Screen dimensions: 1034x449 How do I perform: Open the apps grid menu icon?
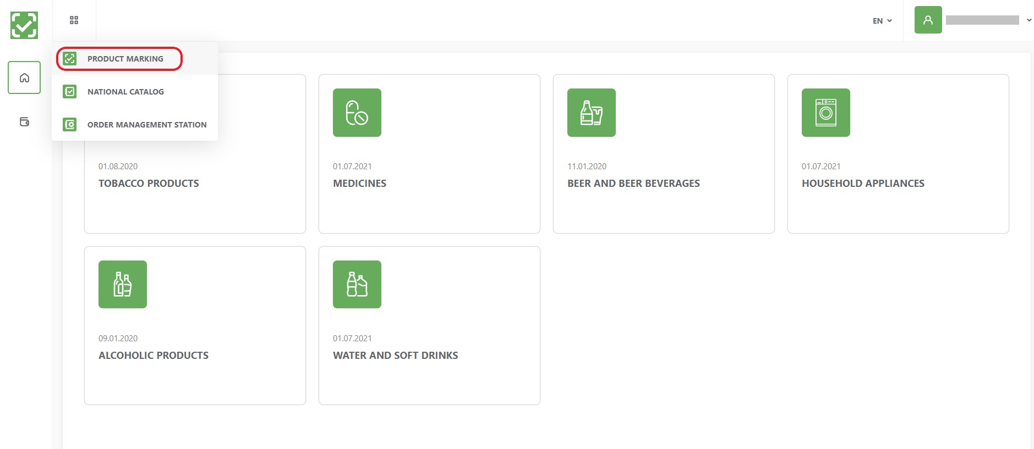[74, 20]
